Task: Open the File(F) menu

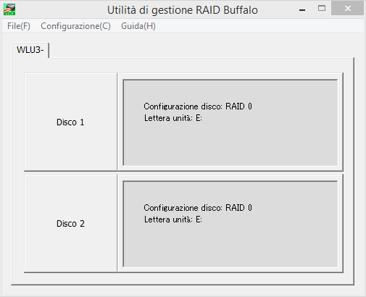Action: tap(19, 26)
